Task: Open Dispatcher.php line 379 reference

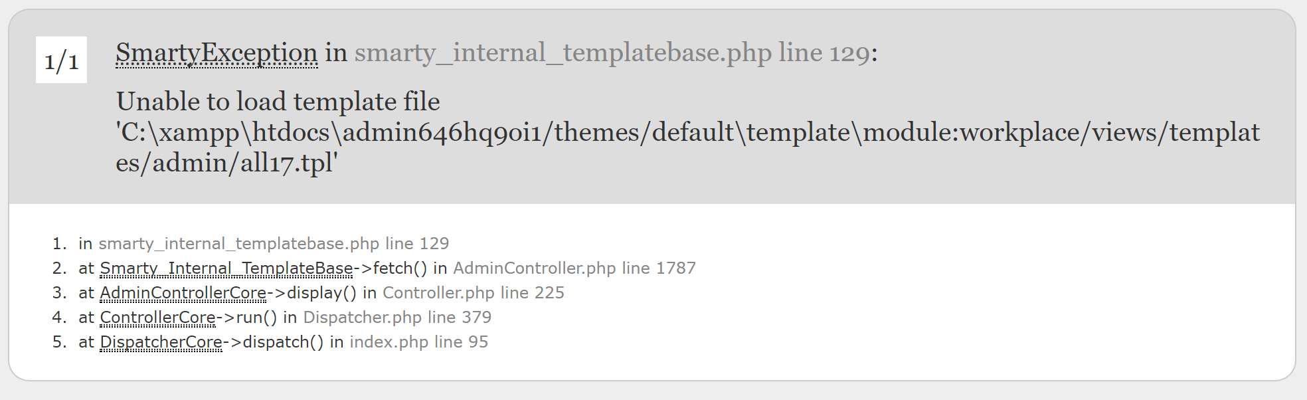Action: (x=397, y=318)
